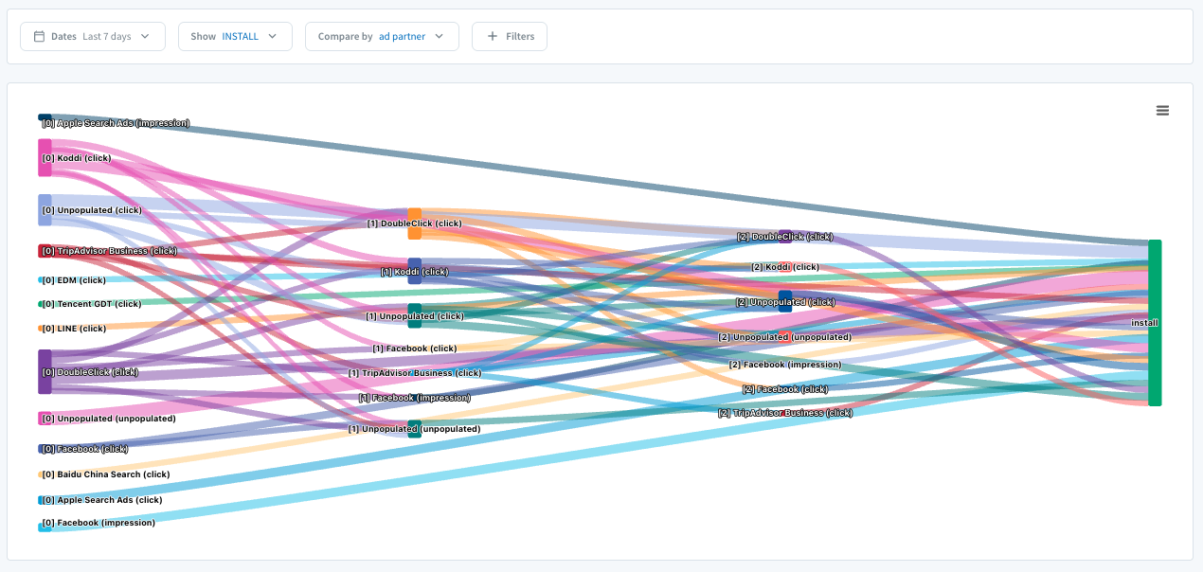Click the [0] Facebook (click) label
Screen dimensions: 1203x572
click(84, 449)
